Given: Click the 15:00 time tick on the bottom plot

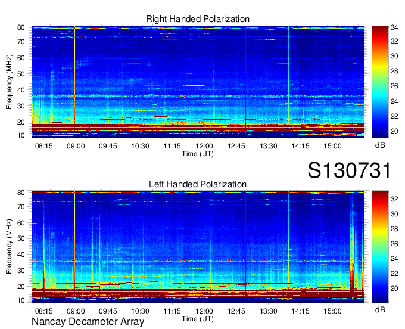Looking at the screenshot, I should (x=332, y=311).
